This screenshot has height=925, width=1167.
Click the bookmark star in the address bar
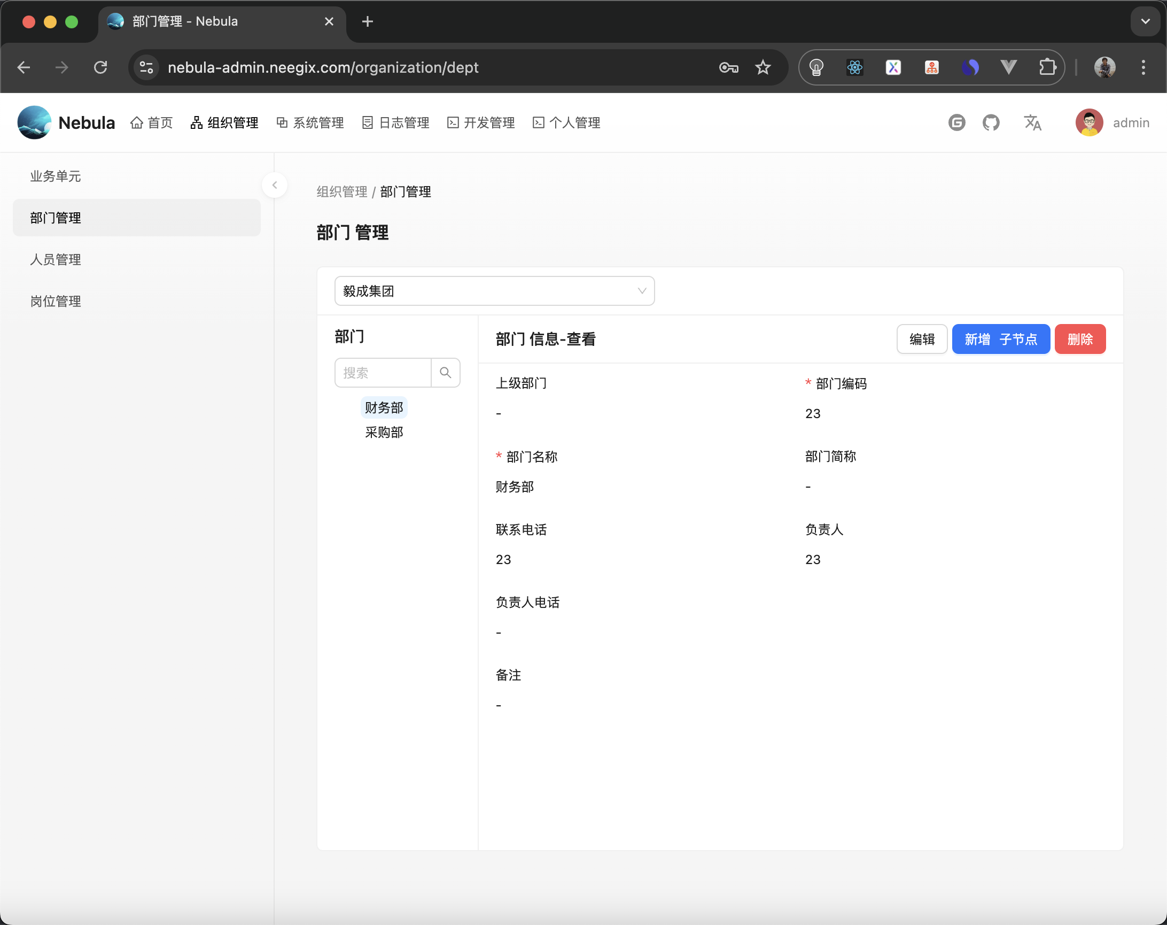(763, 67)
